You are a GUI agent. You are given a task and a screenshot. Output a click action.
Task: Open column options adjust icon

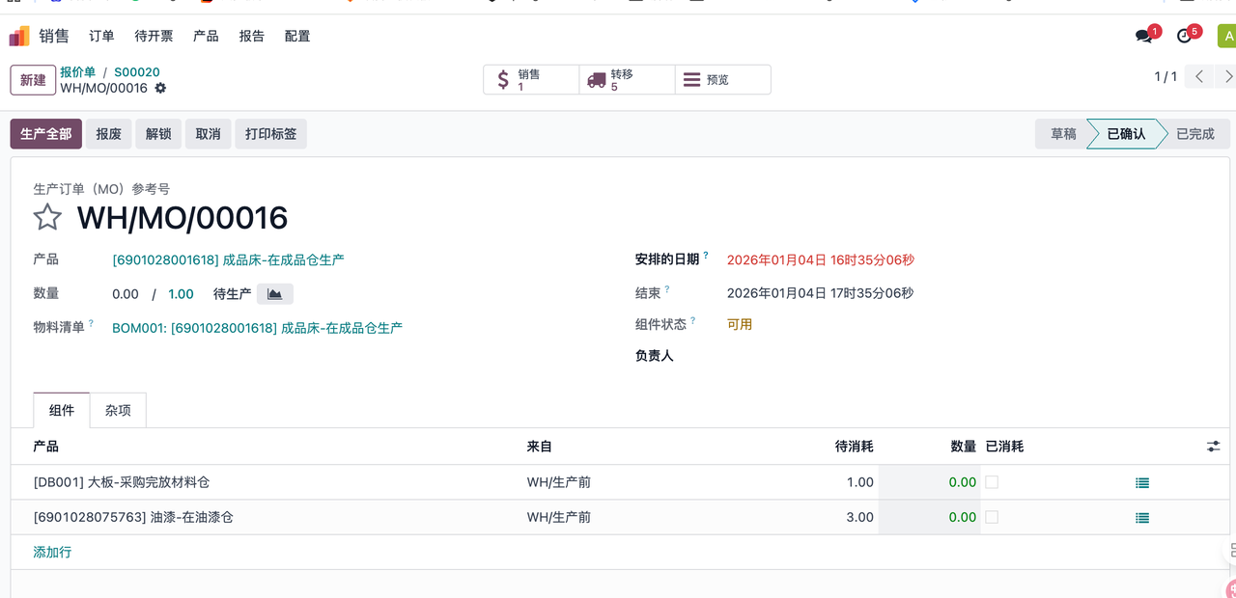point(1213,447)
